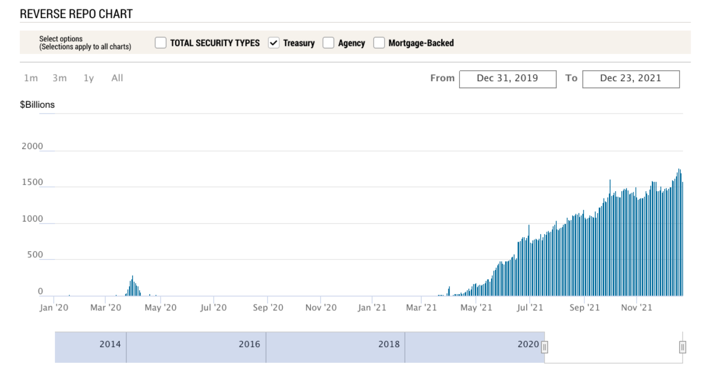Show All time range data
The image size is (703, 372).
(117, 78)
